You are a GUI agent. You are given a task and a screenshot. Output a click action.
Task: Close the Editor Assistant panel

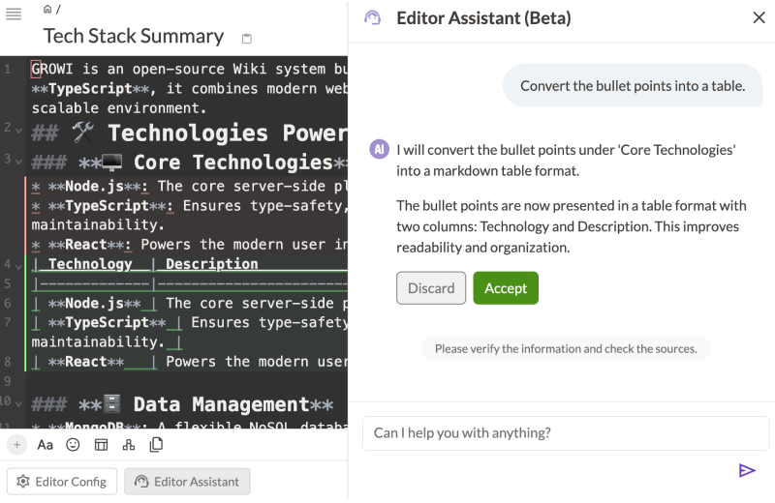coord(759,17)
